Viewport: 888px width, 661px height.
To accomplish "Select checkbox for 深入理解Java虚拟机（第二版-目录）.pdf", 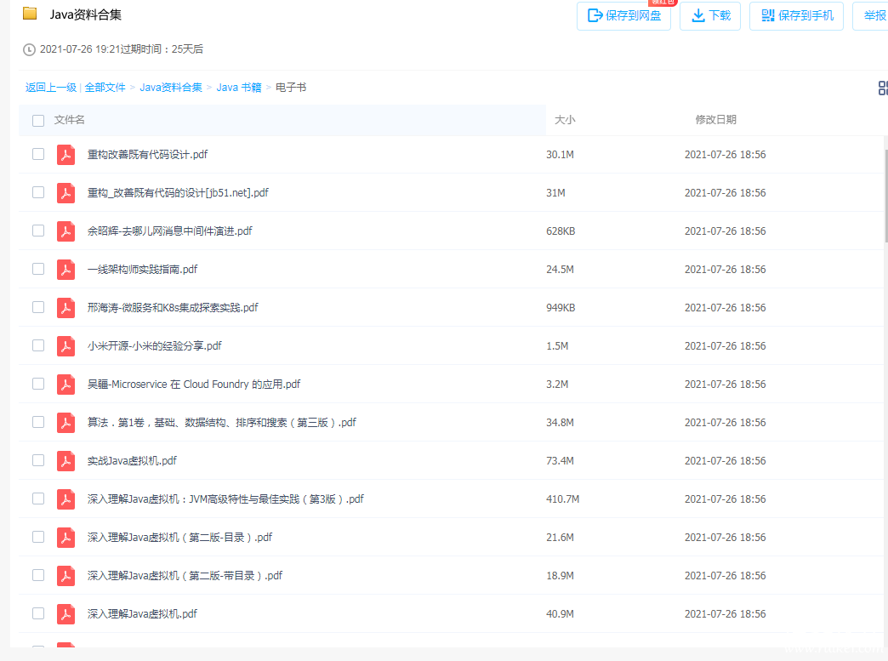I will pos(38,537).
